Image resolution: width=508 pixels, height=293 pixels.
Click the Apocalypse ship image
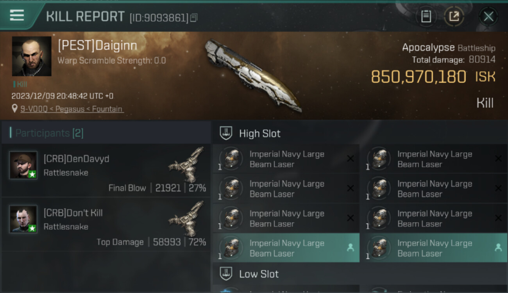point(254,75)
